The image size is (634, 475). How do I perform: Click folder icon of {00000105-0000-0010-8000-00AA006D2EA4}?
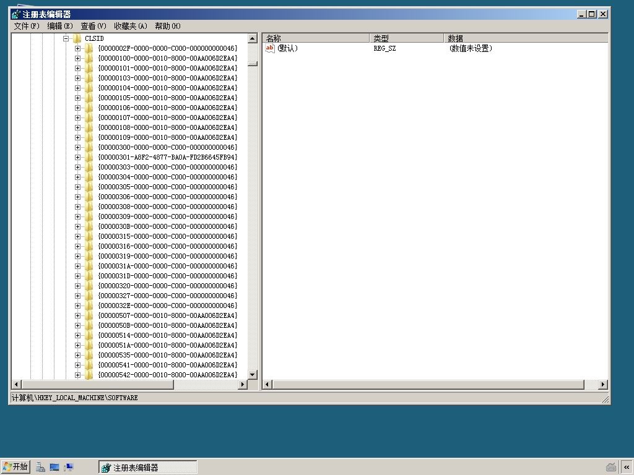coord(89,98)
